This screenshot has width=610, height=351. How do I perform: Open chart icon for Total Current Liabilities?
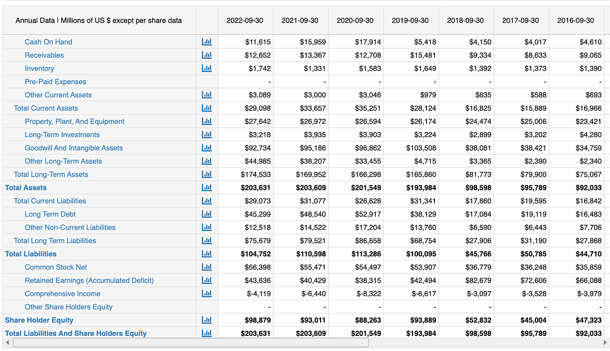(207, 201)
